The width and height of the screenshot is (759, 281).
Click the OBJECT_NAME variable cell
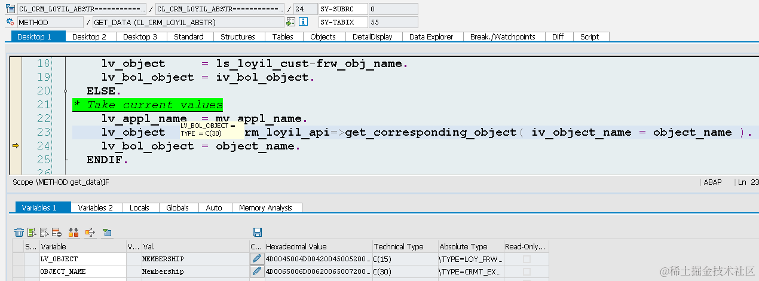pyautogui.click(x=82, y=271)
